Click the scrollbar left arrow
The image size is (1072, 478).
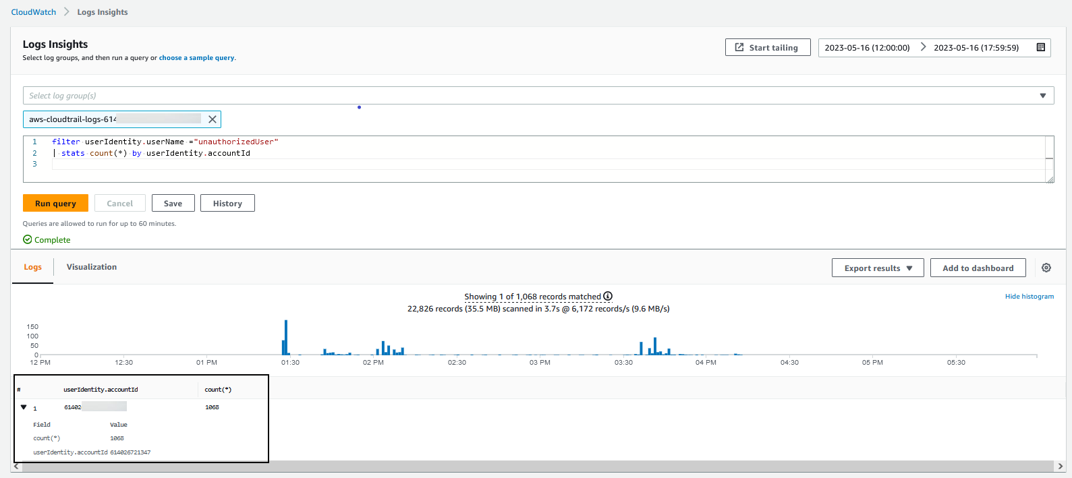pyautogui.click(x=17, y=466)
